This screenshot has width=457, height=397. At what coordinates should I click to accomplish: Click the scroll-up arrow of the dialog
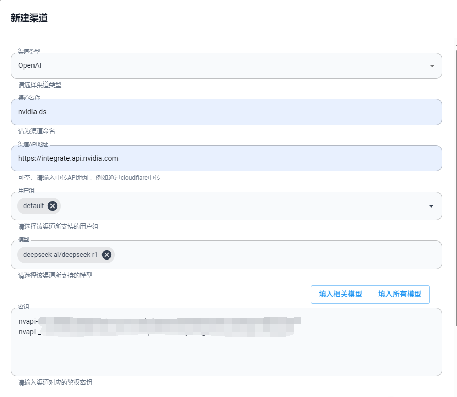coord(455,45)
